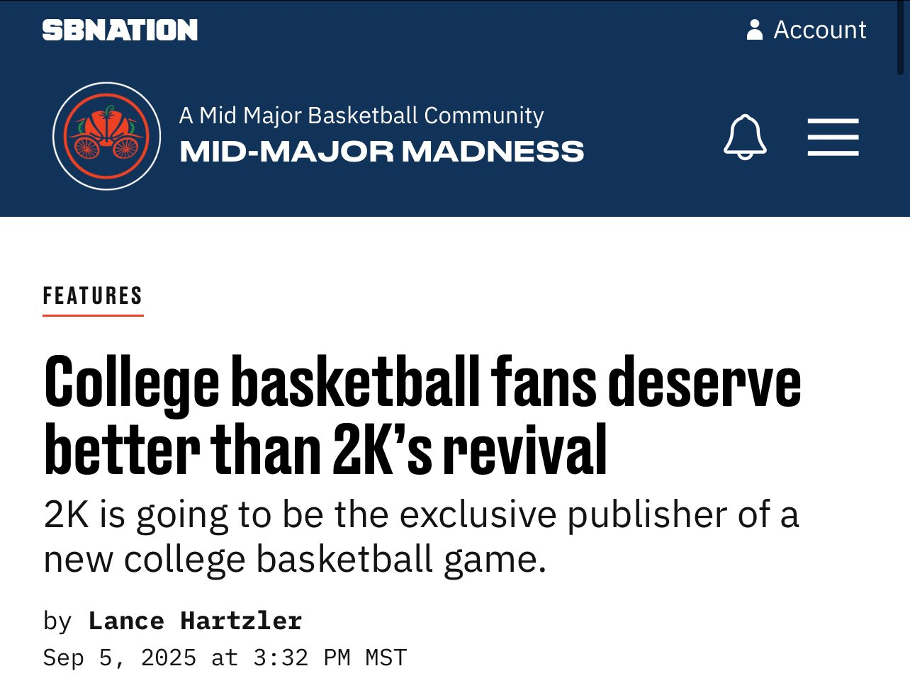Click the "A Mid Major Basketball Community" tagline
Viewport: 910px width, 688px height.
point(361,115)
